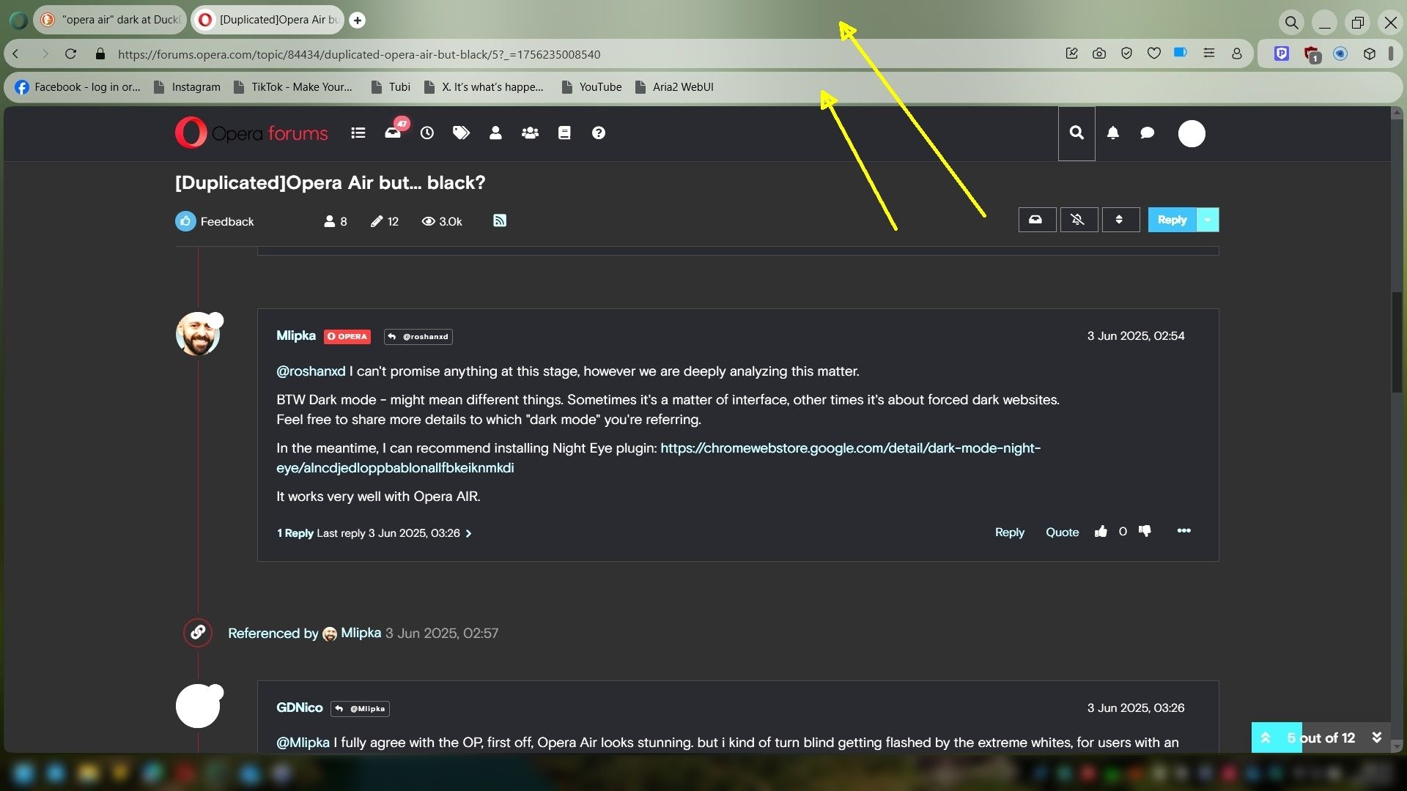The image size is (1407, 791).
Task: Open Tubi bookmark
Action: (391, 87)
